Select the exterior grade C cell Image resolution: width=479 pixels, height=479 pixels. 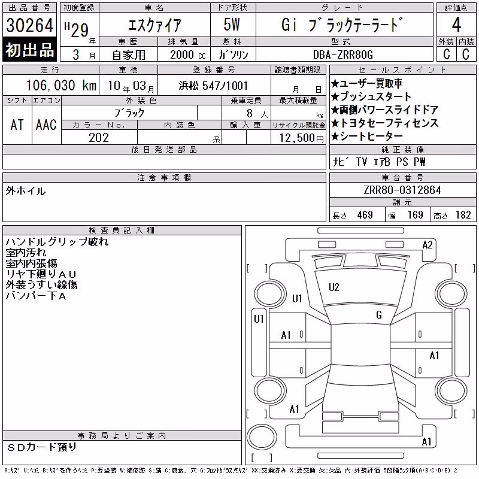pyautogui.click(x=446, y=54)
